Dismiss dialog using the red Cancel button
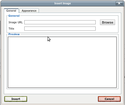The height and width of the screenshot is (105, 125). [x=109, y=99]
